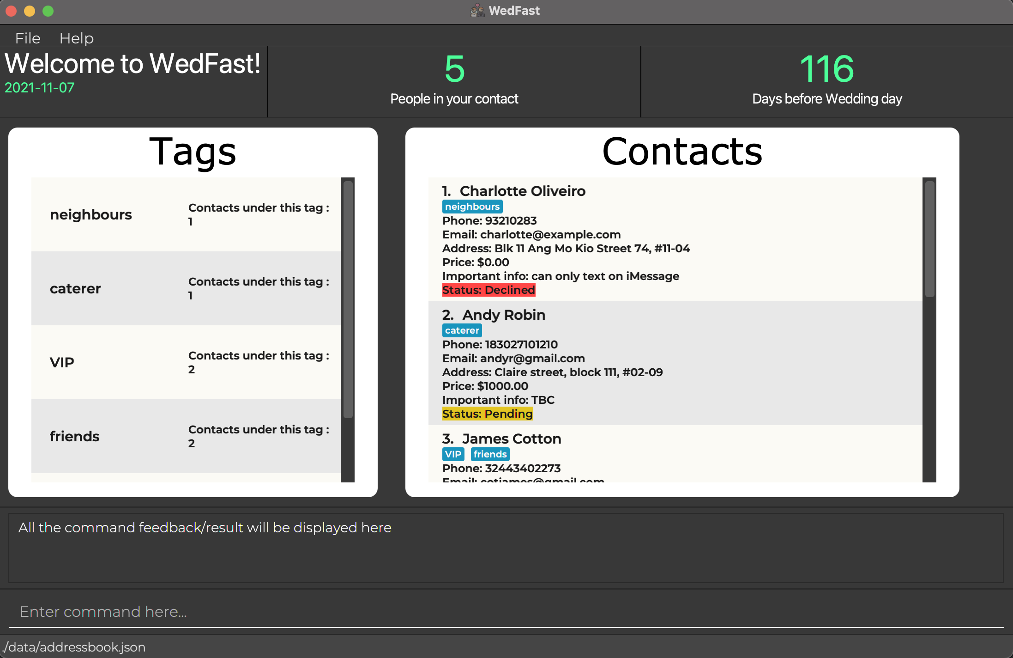
Task: Select the caterer tag row
Action: [x=186, y=288]
